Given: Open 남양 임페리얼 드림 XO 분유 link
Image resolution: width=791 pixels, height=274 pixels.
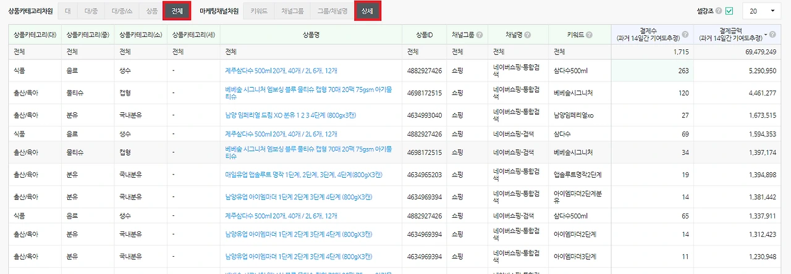Looking at the screenshot, I should click(x=290, y=115).
